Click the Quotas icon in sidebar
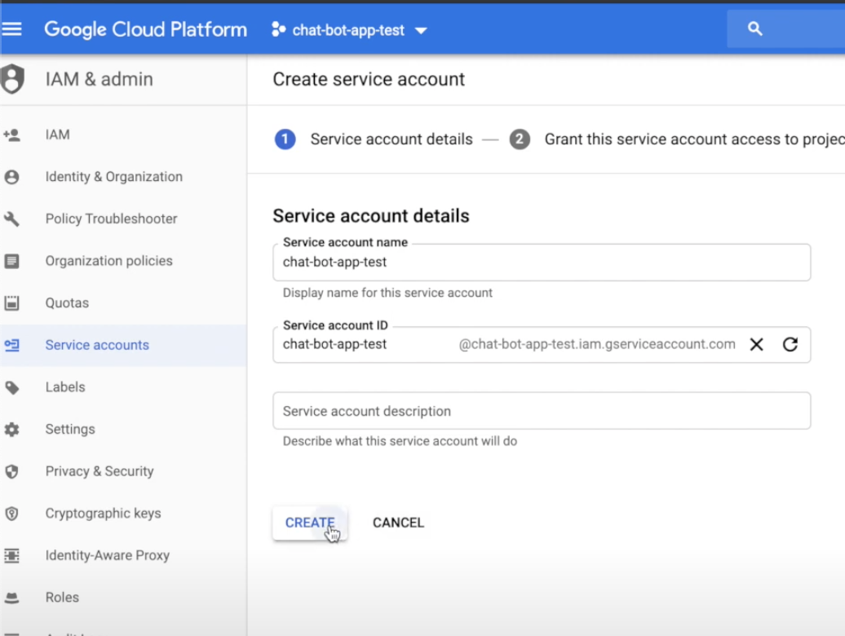Screen dimensions: 845x636 pyautogui.click(x=12, y=303)
